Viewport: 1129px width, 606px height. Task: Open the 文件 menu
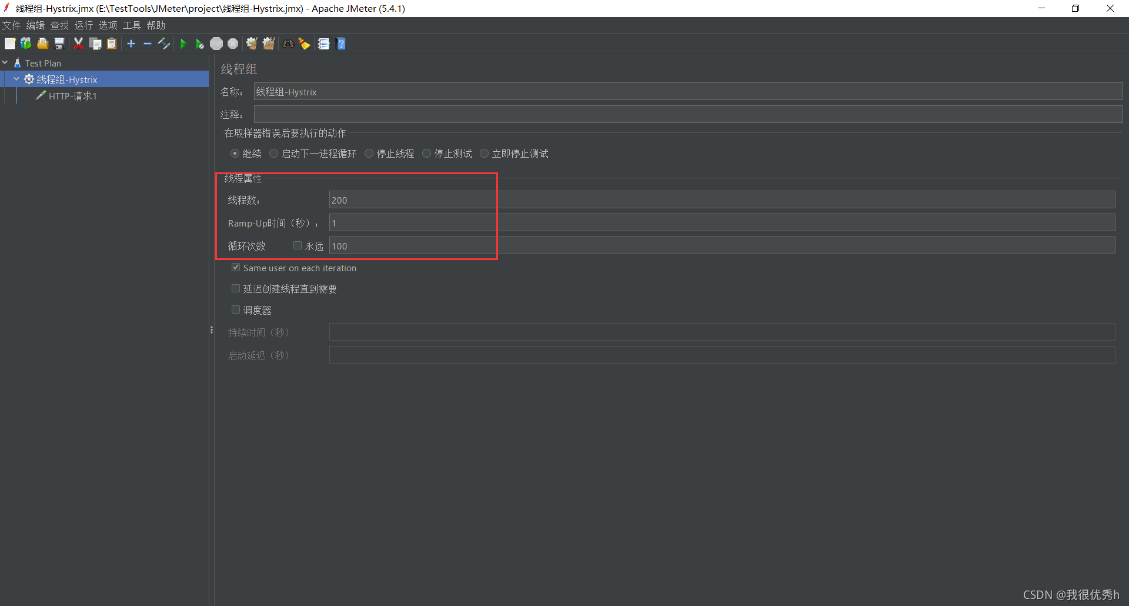pyautogui.click(x=11, y=25)
